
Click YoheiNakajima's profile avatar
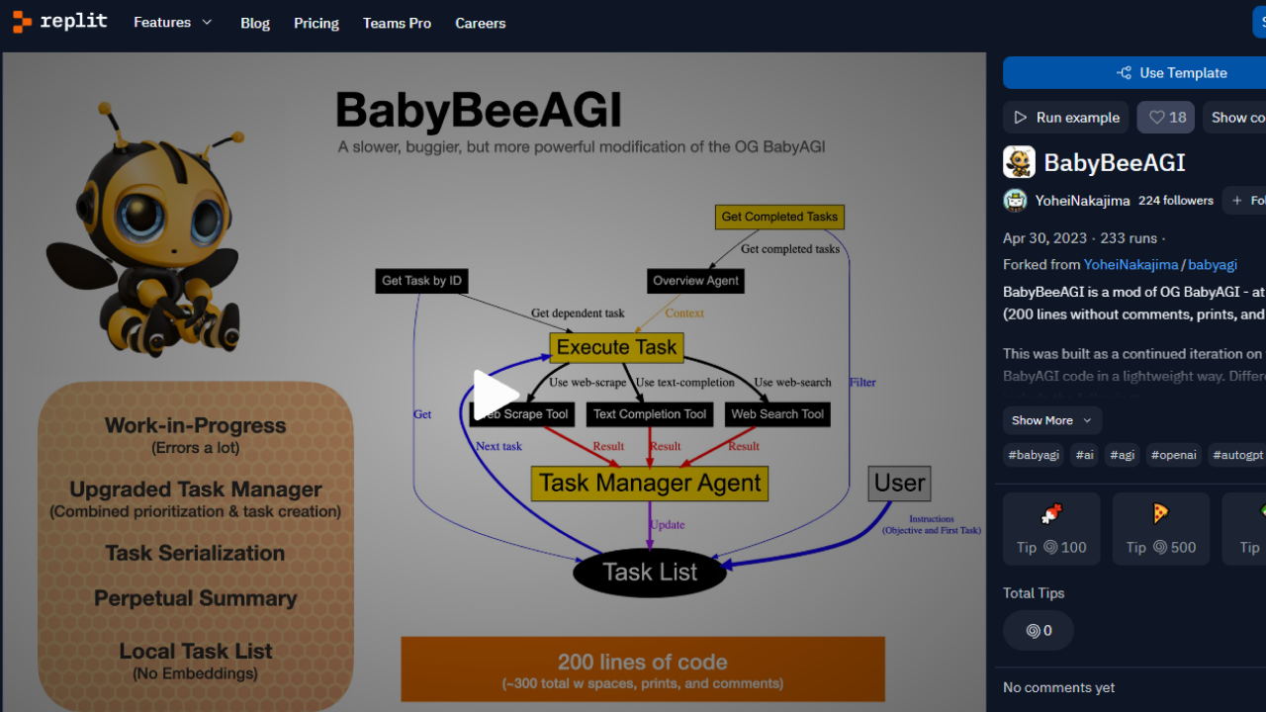[1015, 200]
